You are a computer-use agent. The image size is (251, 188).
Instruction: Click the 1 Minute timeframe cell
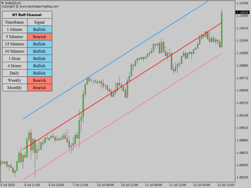(x=15, y=30)
